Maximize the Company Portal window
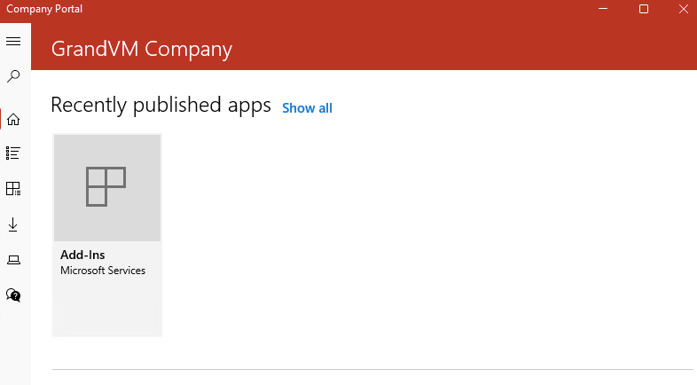The height and width of the screenshot is (385, 697). (644, 9)
